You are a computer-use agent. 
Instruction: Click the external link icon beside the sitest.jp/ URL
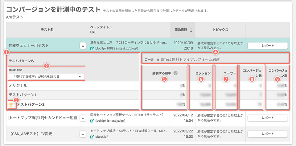[92, 137]
